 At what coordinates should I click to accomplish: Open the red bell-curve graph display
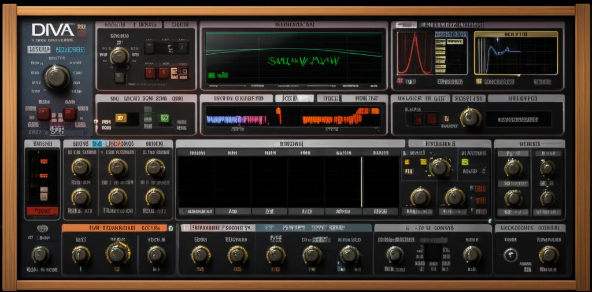point(415,53)
